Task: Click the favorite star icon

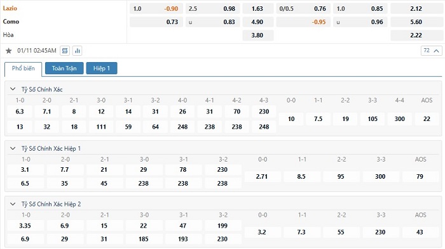Action: point(9,51)
